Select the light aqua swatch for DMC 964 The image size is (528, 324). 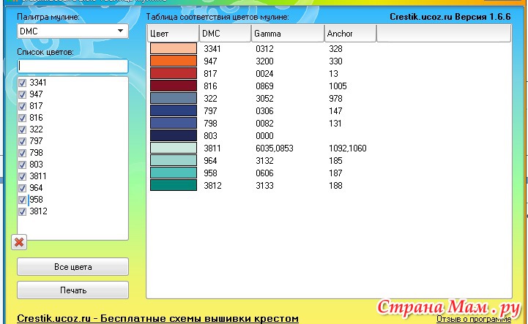(x=174, y=160)
